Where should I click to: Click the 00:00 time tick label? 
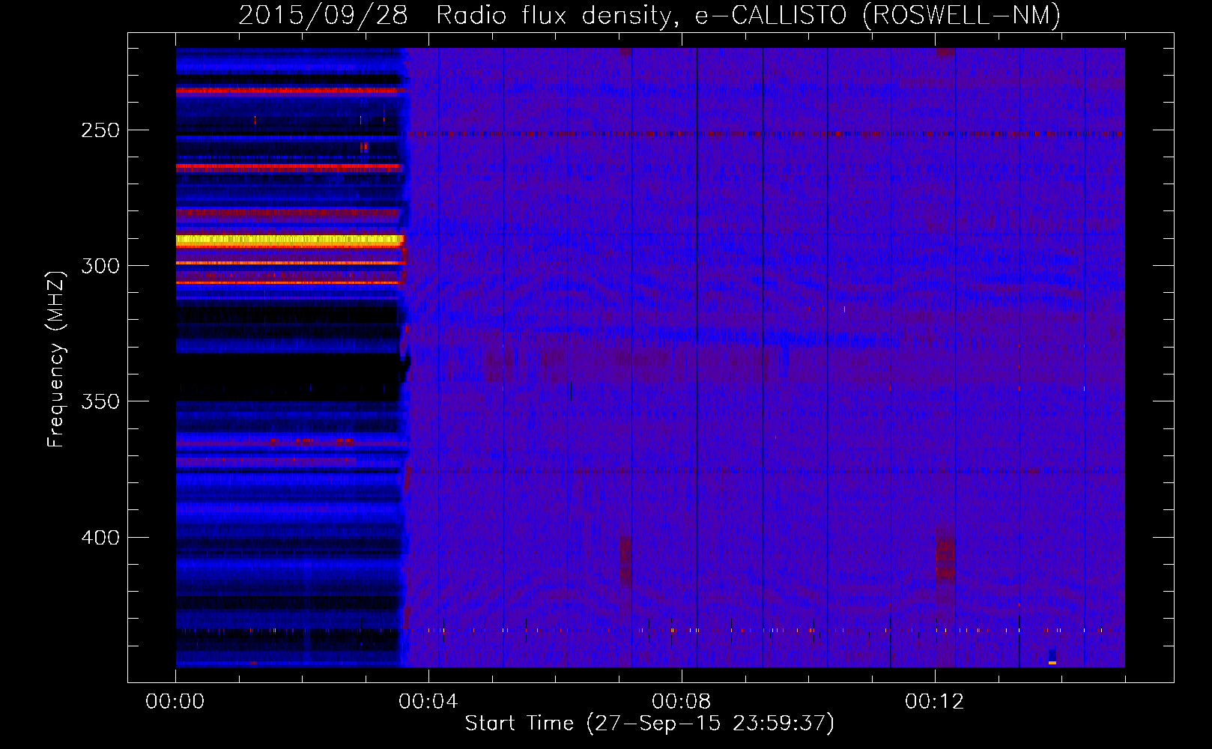pyautogui.click(x=175, y=702)
